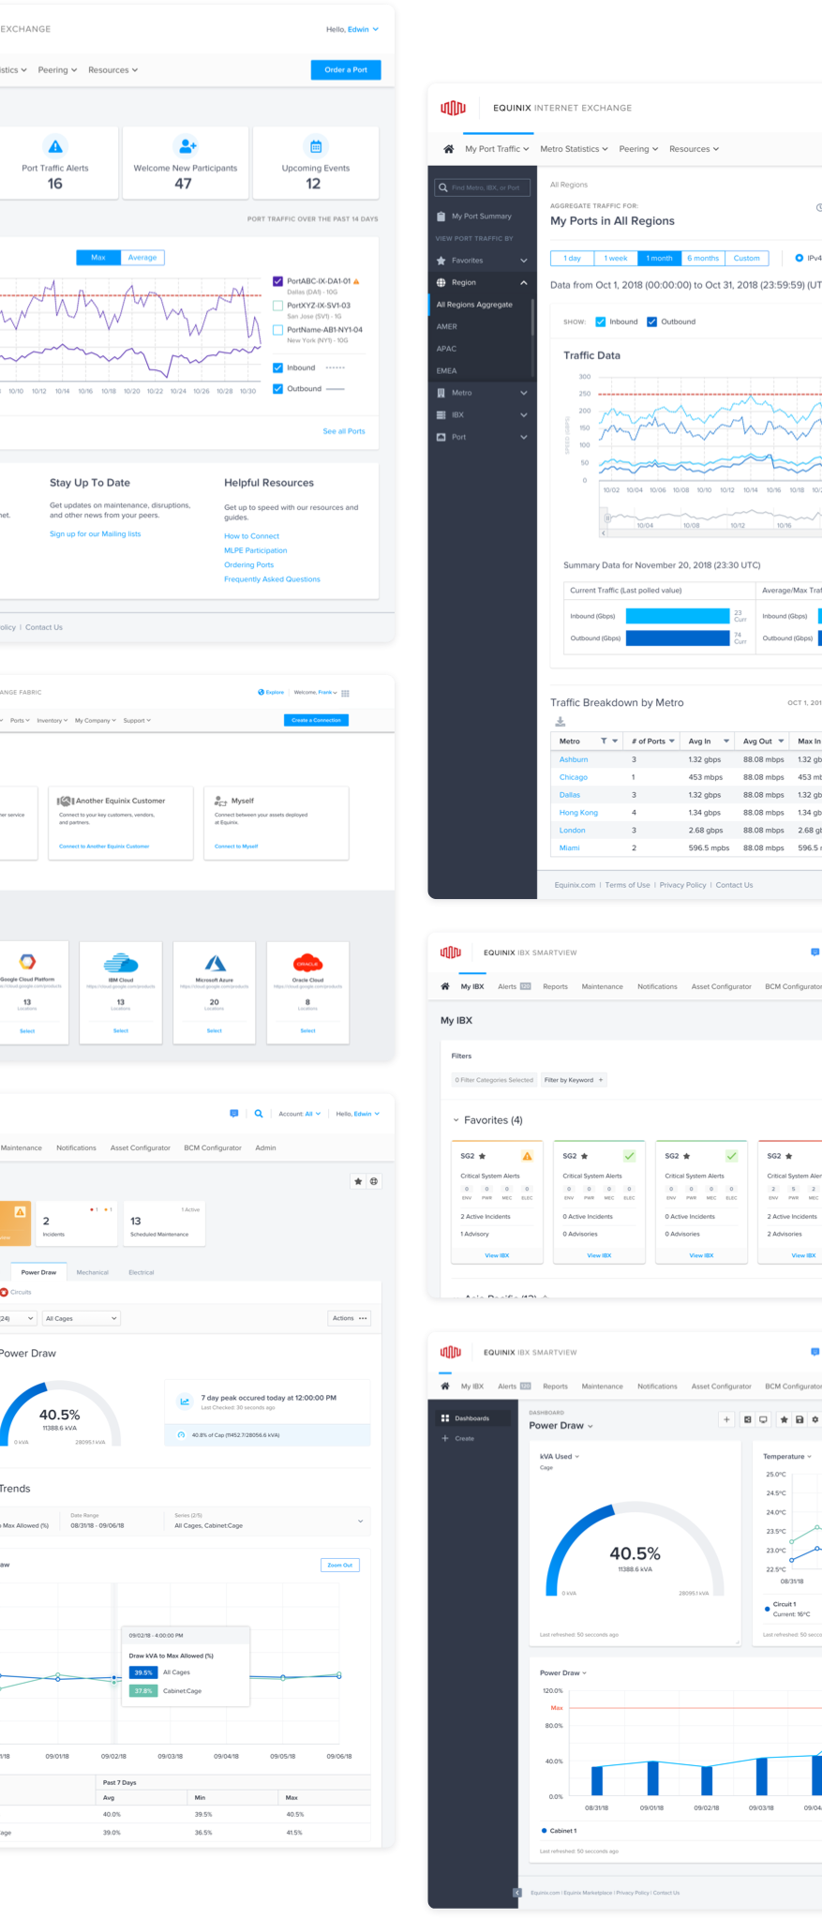Click the add widget plus icon on Power Draw dashboard
The image size is (822, 1919).
coord(726,1419)
